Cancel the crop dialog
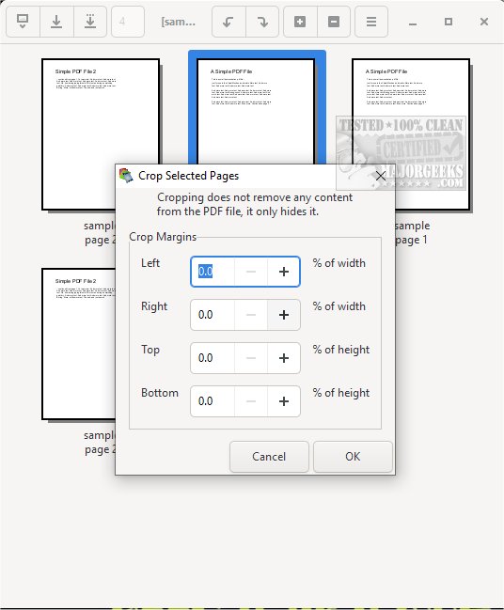 (269, 457)
